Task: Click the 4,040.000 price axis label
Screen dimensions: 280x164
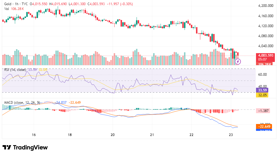Action: (x=266, y=46)
